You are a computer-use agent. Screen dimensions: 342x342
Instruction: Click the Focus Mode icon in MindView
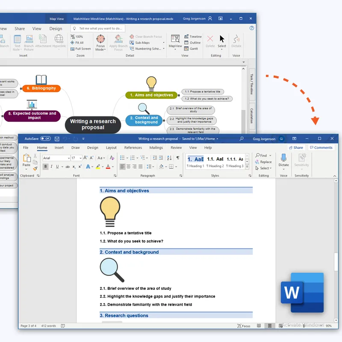click(100, 40)
